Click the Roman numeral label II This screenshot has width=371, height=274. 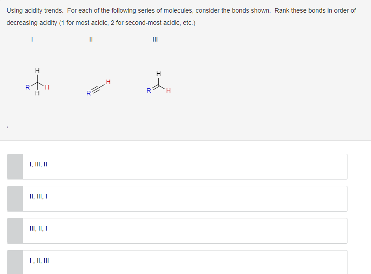(x=90, y=40)
